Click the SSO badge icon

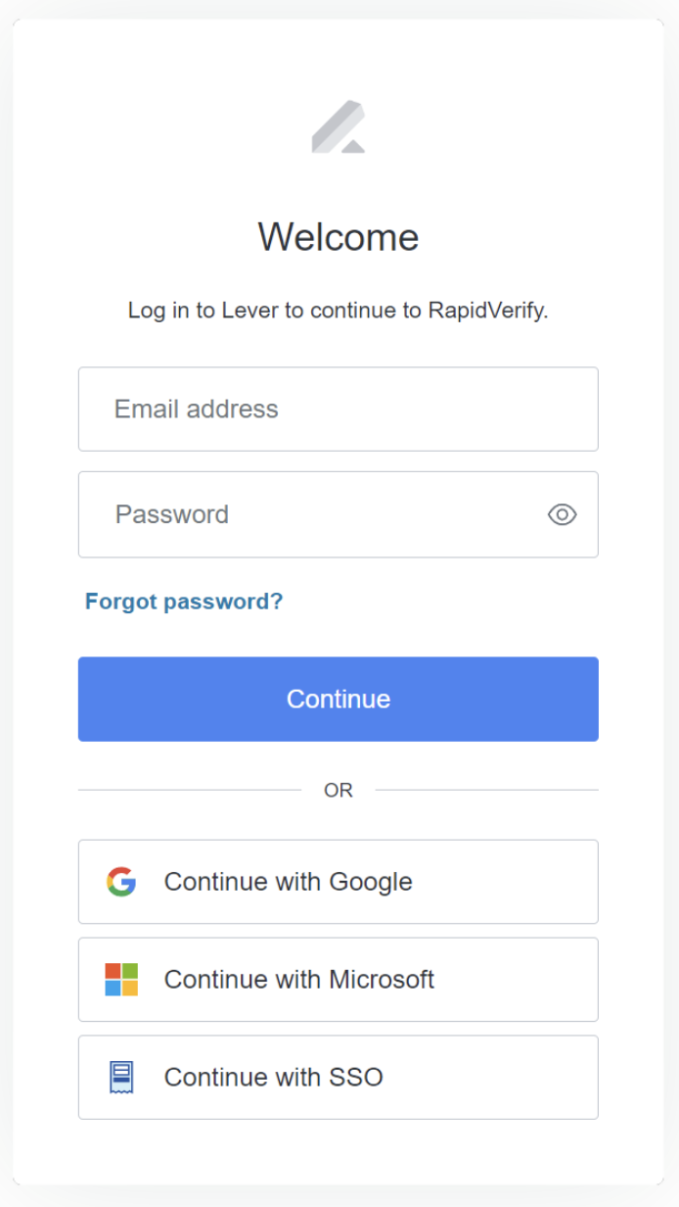pyautogui.click(x=121, y=1078)
